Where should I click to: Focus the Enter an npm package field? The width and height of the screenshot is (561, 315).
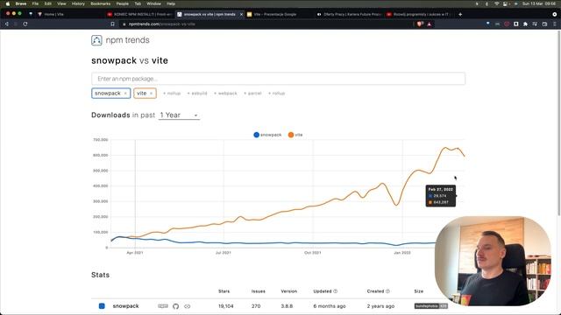(279, 79)
